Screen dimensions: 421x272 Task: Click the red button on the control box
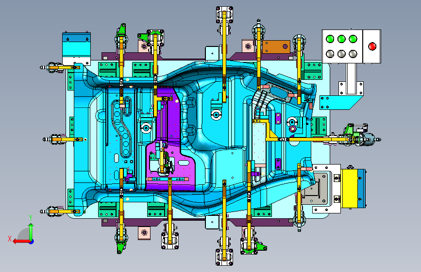click(x=372, y=46)
